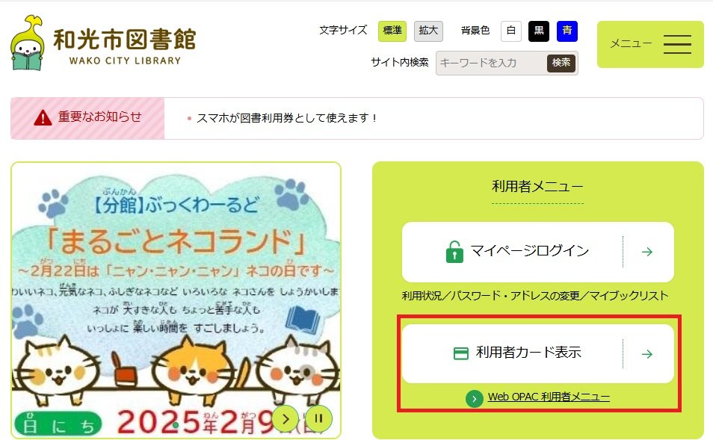Switch background color to blue 青
The width and height of the screenshot is (713, 440).
567,31
